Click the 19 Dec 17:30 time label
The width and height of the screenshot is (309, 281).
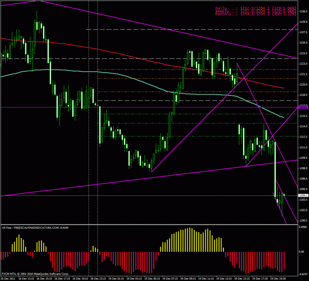tap(260, 279)
